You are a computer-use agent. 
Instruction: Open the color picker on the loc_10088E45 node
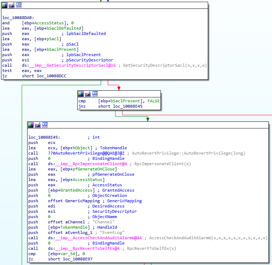31,125
